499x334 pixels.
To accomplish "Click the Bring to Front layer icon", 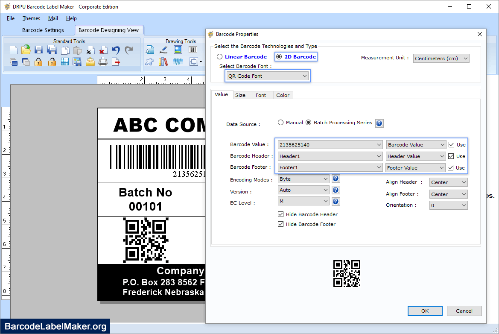I will [13, 62].
